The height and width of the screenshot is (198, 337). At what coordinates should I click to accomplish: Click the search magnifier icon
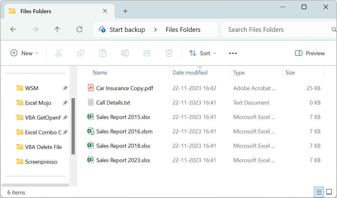(x=334, y=30)
